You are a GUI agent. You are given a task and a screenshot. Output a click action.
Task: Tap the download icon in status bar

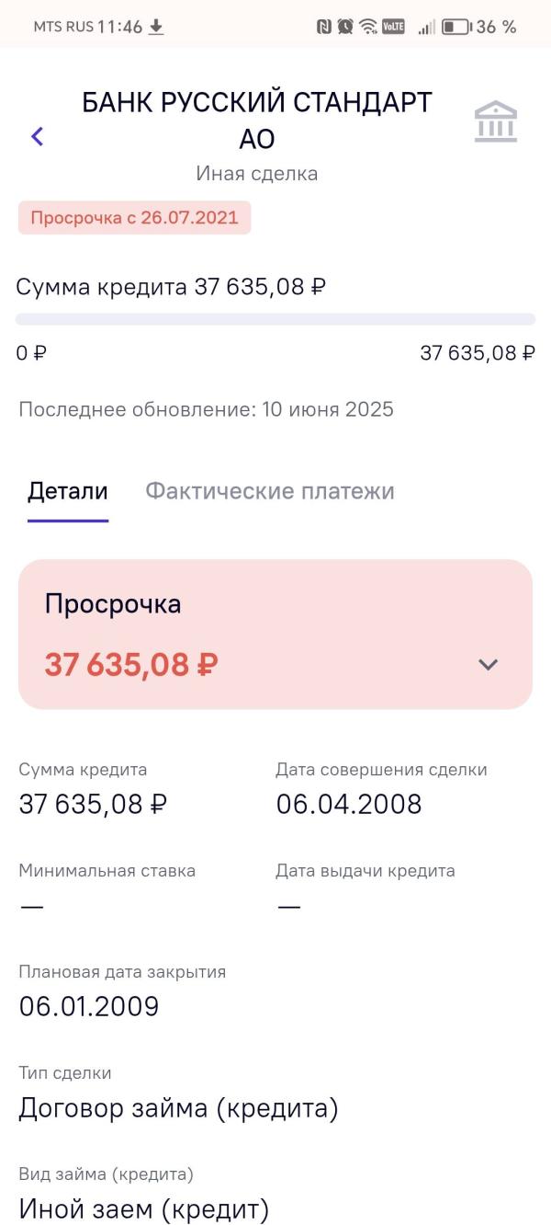pos(156,27)
